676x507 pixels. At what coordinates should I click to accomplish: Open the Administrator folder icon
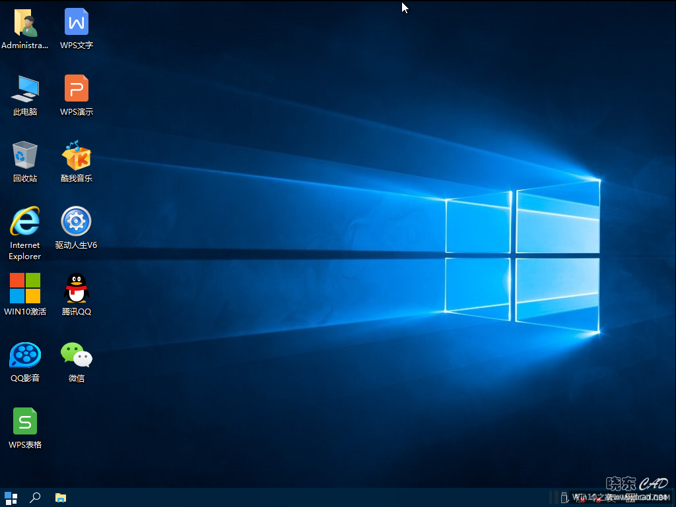click(25, 23)
